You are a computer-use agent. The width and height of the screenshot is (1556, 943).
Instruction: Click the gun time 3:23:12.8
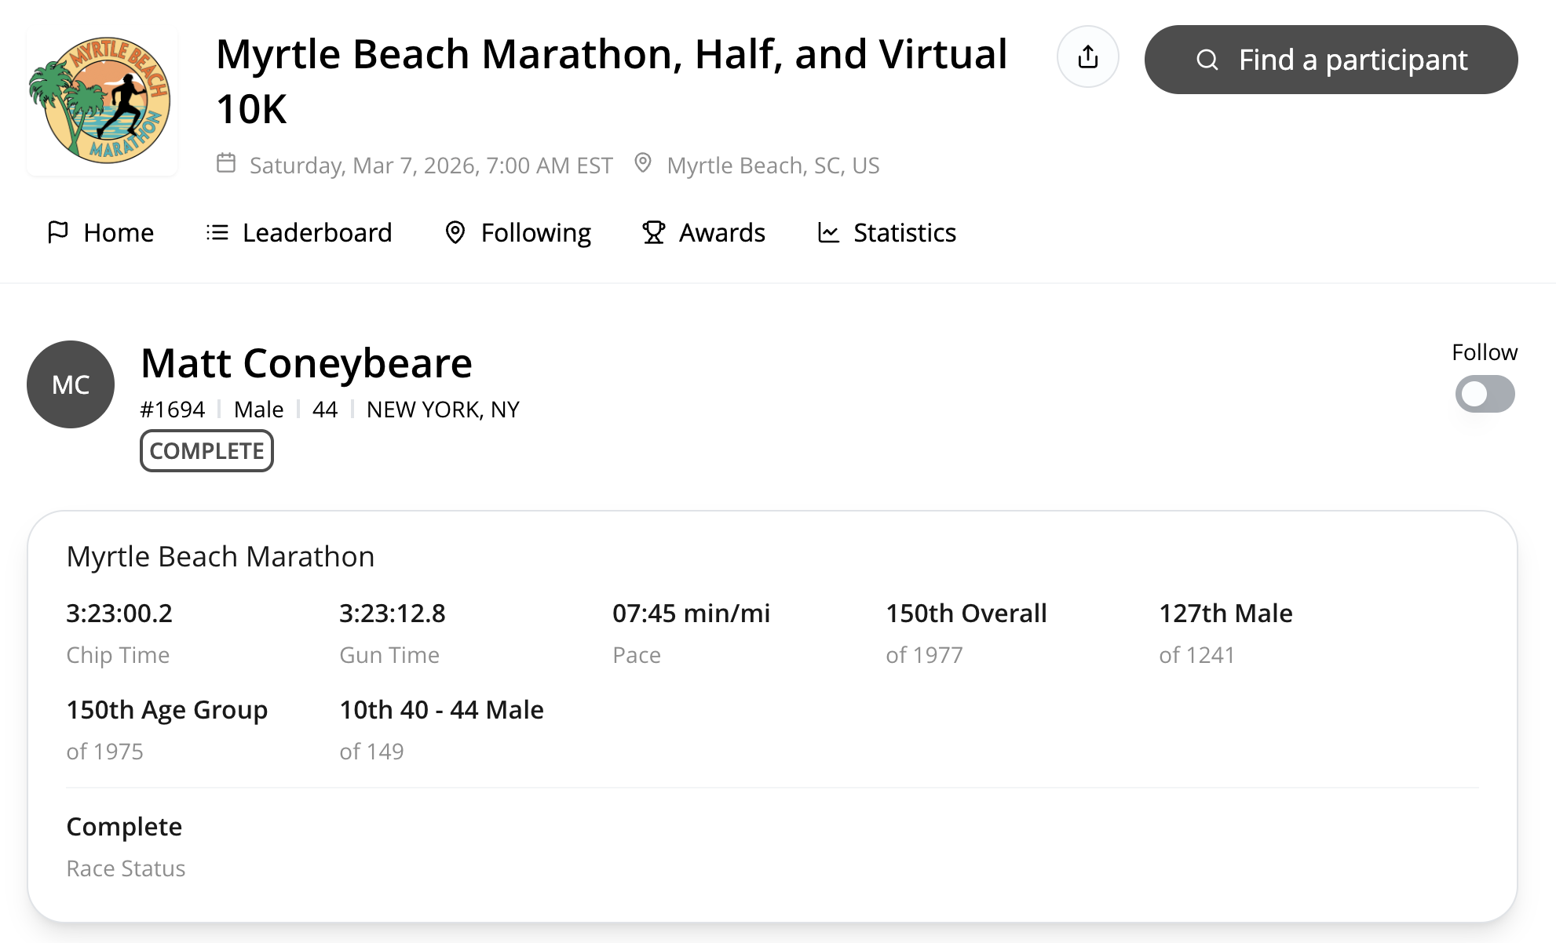click(393, 613)
